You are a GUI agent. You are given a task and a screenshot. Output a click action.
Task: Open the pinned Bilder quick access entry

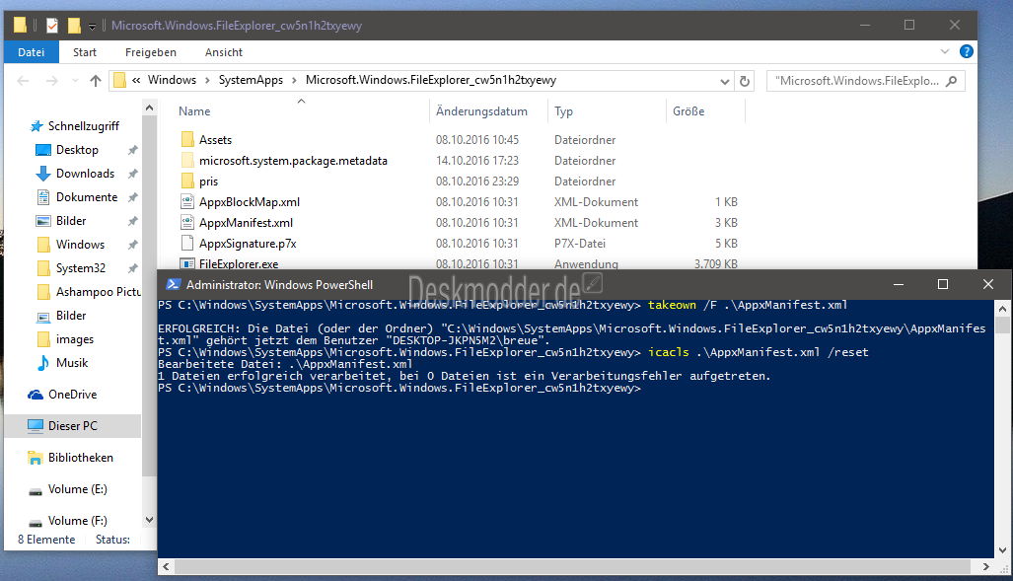coord(71,221)
